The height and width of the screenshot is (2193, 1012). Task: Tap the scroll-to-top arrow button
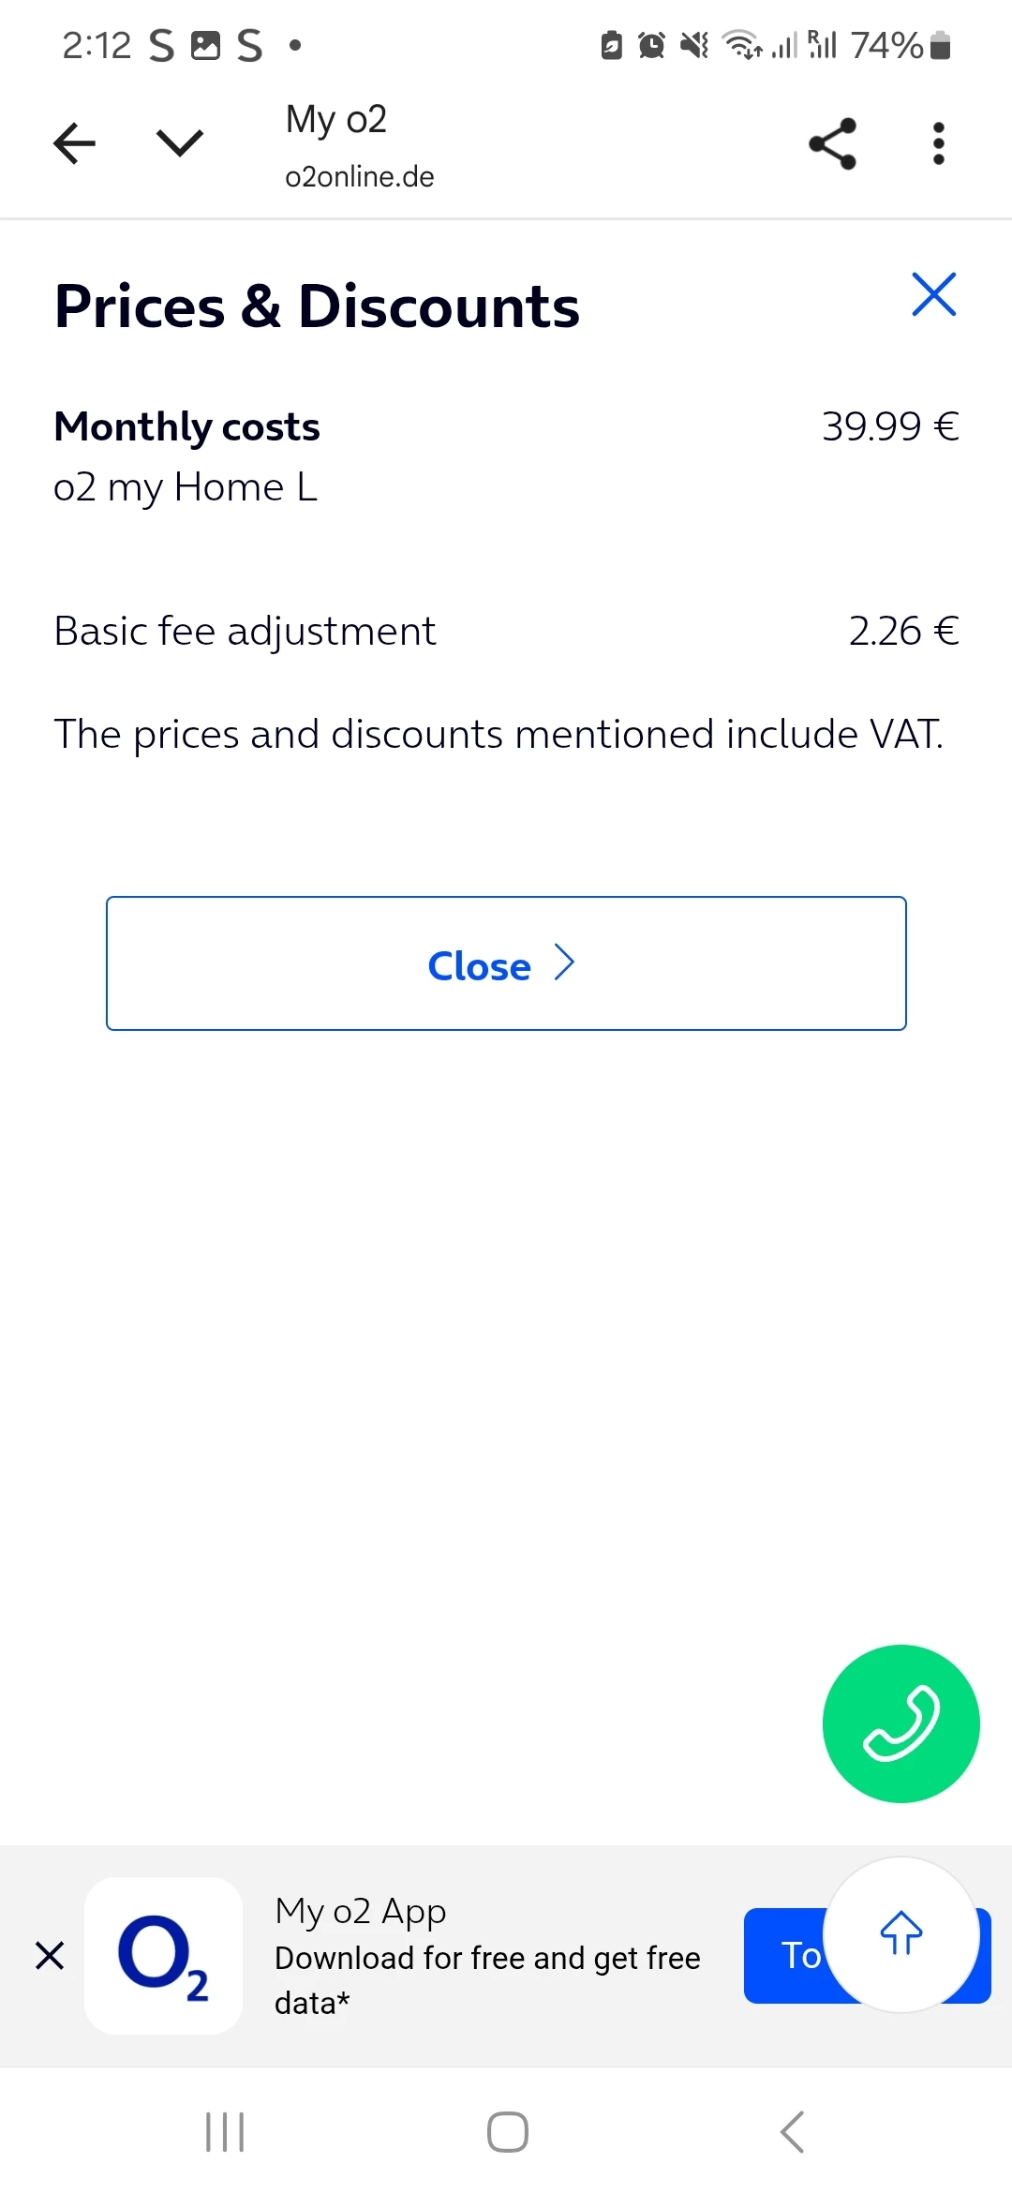point(901,1933)
